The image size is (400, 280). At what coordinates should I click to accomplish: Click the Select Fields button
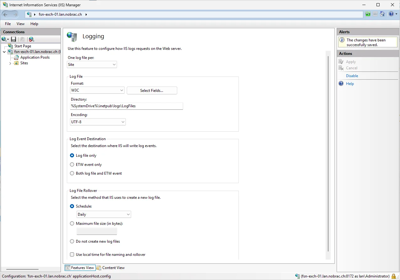(152, 91)
